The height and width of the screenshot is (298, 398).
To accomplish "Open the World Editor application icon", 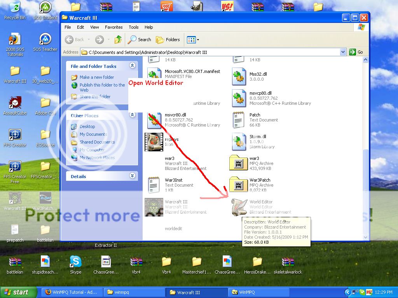I will [x=239, y=207].
